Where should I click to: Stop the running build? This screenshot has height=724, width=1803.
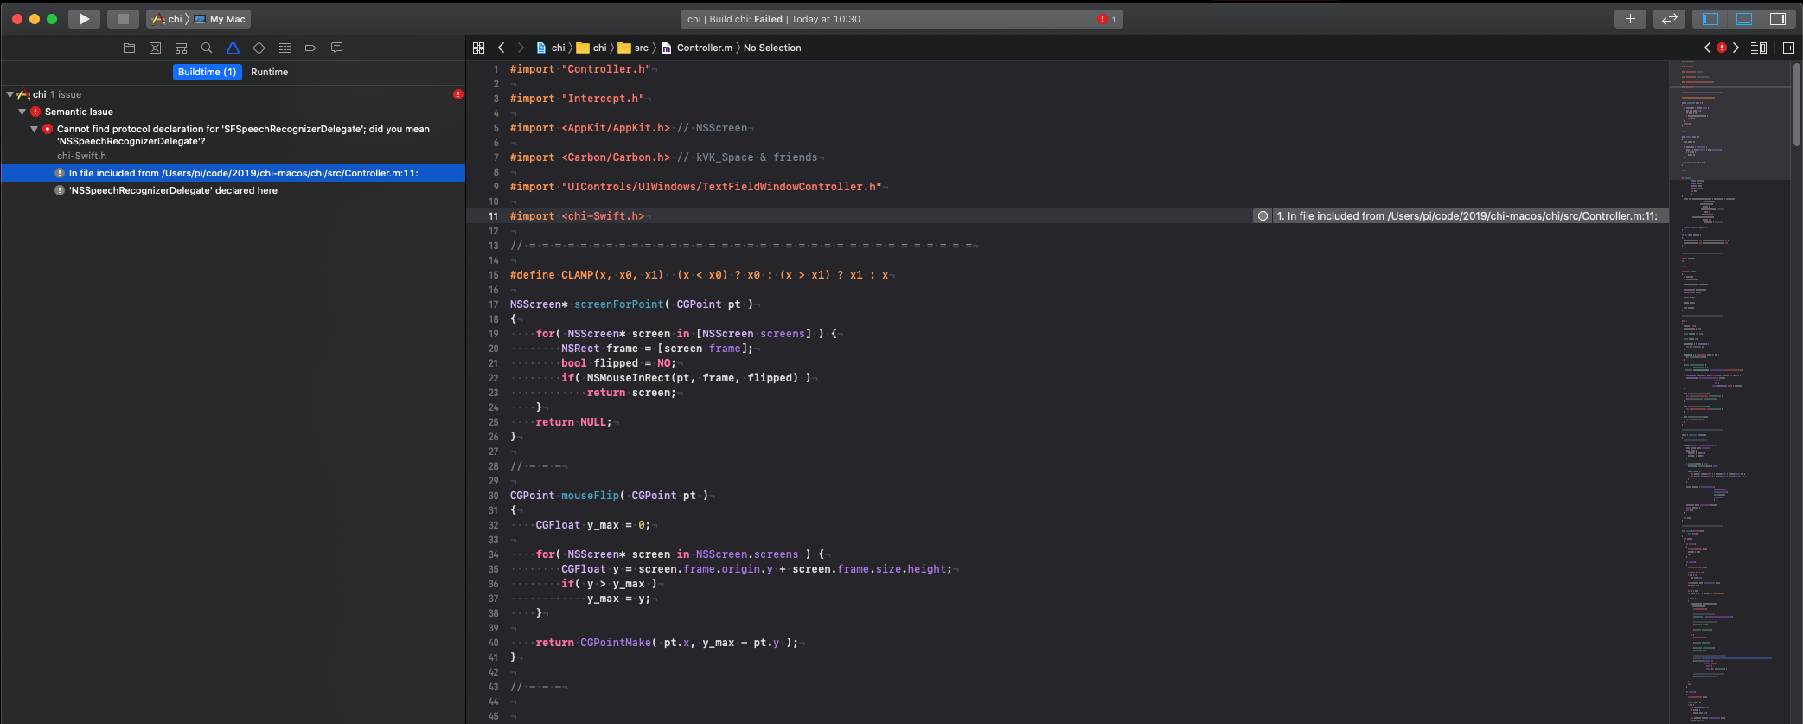(123, 19)
